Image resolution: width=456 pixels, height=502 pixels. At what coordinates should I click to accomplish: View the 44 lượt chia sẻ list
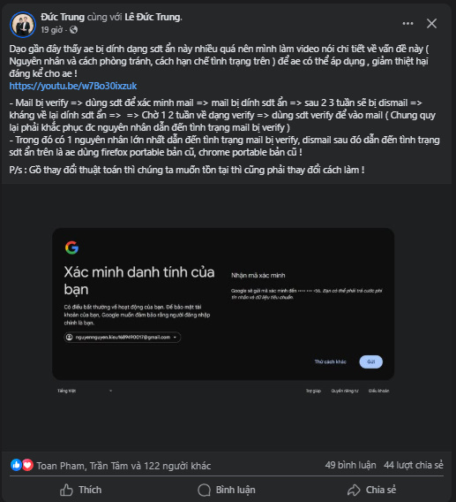414,465
